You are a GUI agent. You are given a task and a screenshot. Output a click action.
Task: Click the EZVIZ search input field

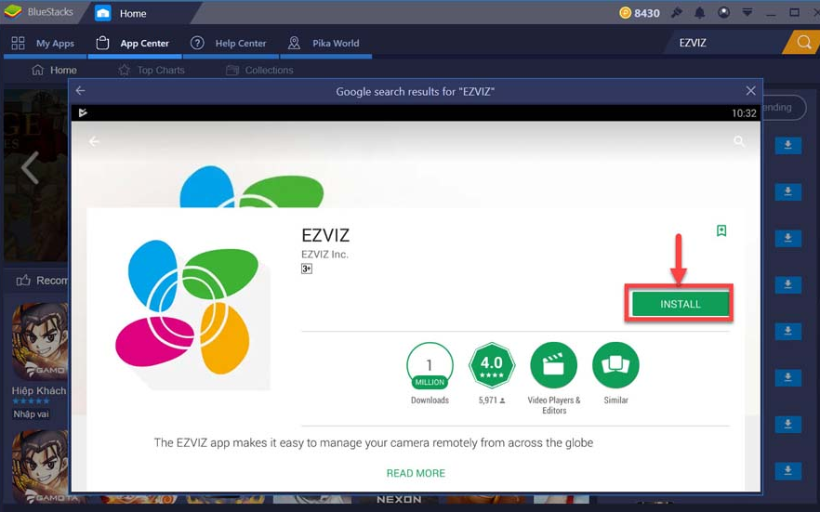click(725, 43)
